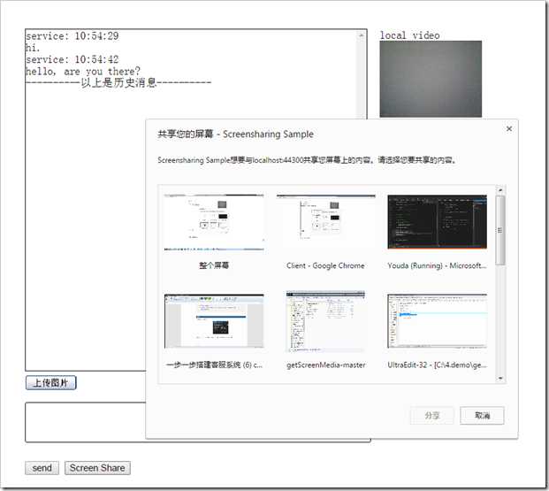The width and height of the screenshot is (549, 491).
Task: Click the dialog list scroll down arrow
Action: click(x=500, y=378)
